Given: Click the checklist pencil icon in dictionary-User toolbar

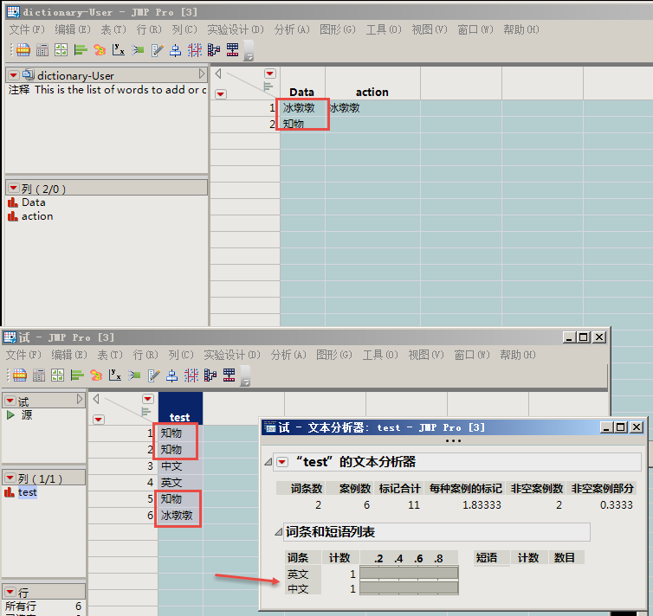Looking at the screenshot, I should tap(157, 50).
